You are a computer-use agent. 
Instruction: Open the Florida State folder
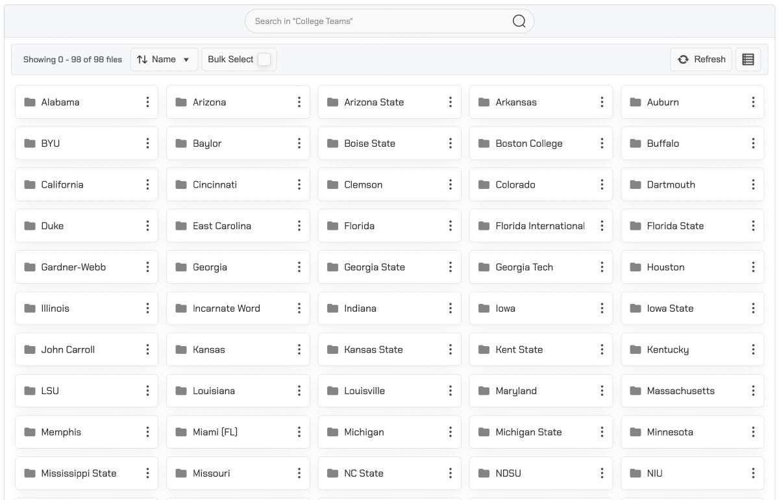tap(693, 226)
